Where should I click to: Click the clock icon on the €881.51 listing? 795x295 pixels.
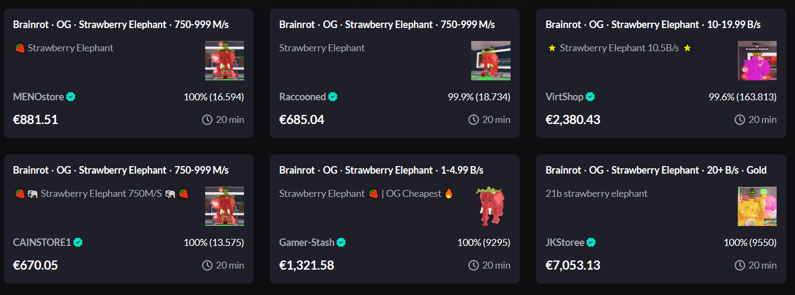207,120
